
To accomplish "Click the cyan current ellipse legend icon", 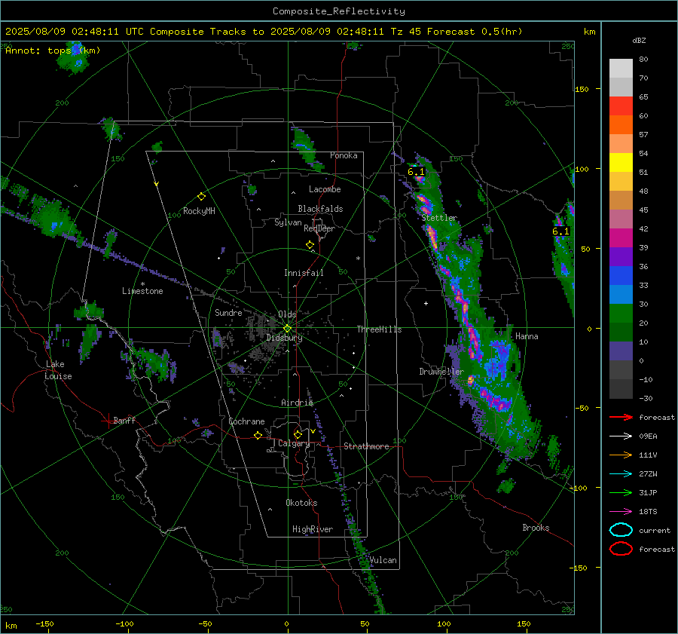I will click(x=621, y=530).
